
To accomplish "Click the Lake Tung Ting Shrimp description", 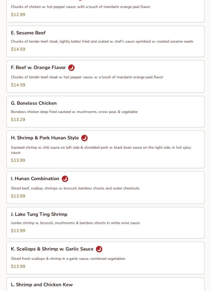I will pyautogui.click(x=75, y=223).
